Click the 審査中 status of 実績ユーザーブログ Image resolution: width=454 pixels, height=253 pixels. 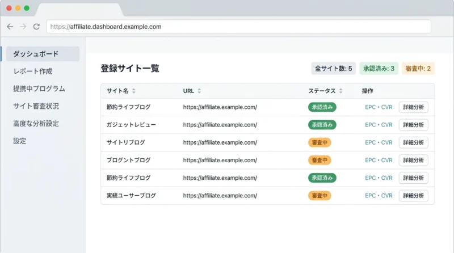click(x=320, y=196)
